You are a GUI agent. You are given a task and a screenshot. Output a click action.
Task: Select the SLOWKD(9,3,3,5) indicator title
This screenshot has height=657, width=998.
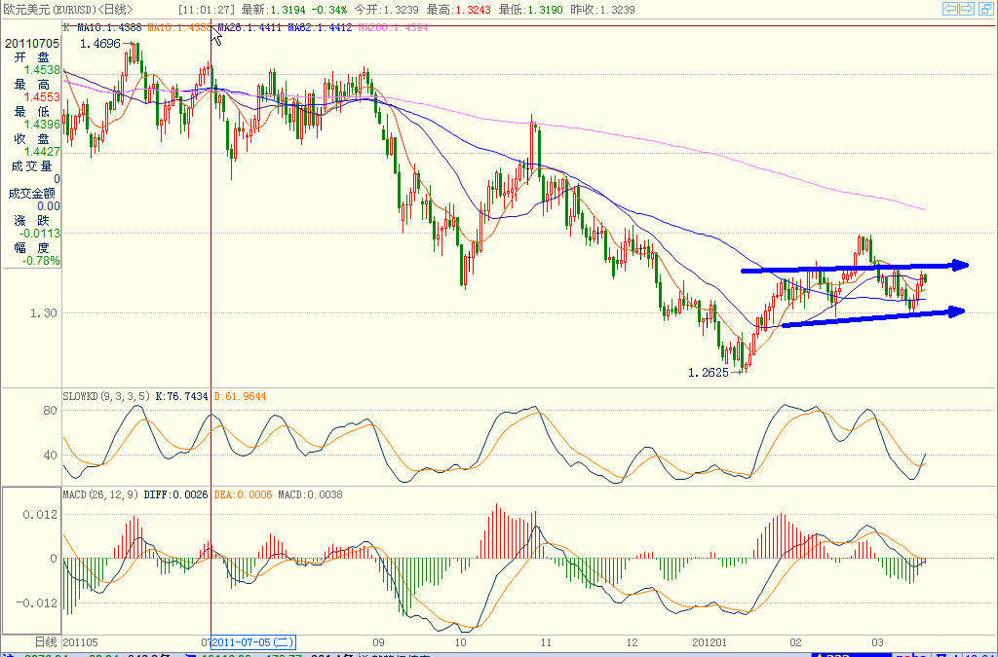coord(106,396)
